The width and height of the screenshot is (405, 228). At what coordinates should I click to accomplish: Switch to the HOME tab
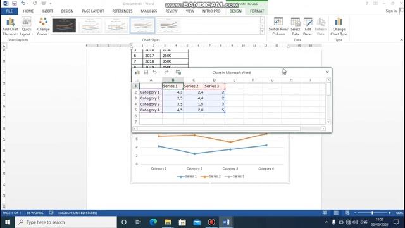28,11
